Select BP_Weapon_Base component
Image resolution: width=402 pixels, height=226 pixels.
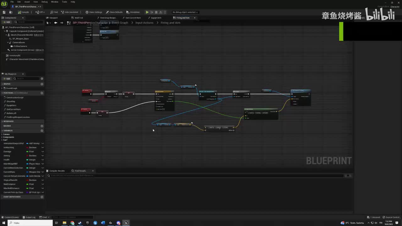tap(20, 39)
